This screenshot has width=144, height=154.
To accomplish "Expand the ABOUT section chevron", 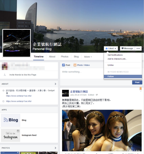I will [x=55, y=84].
